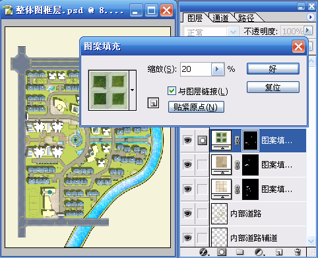Image resolution: width=318 pixels, height=258 pixels.
Task: Confirm with the 好 button
Action: [273, 69]
